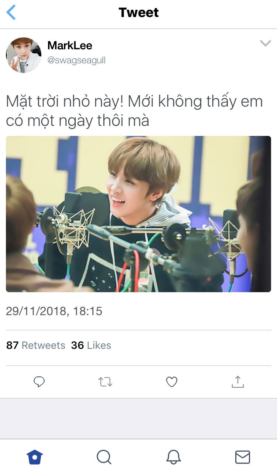Screen dimensions: 277x474
Task: Reply to the tweet with speech bubble icon
Action: [x=39, y=382]
